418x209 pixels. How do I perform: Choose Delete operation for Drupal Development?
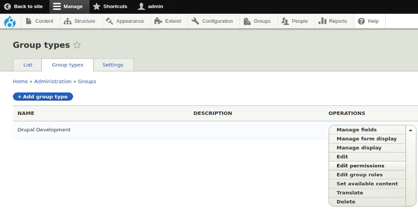click(x=367, y=202)
